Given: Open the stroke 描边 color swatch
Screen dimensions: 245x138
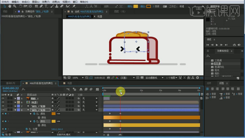Looking at the screenshot, I should [149, 6].
